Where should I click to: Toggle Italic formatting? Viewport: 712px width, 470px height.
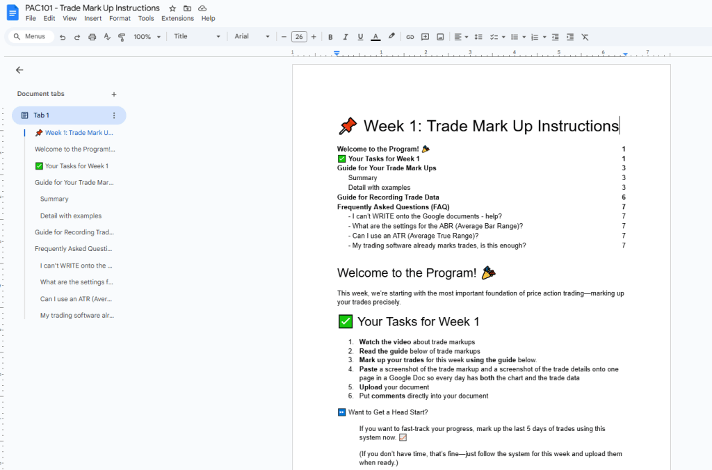[x=345, y=37]
